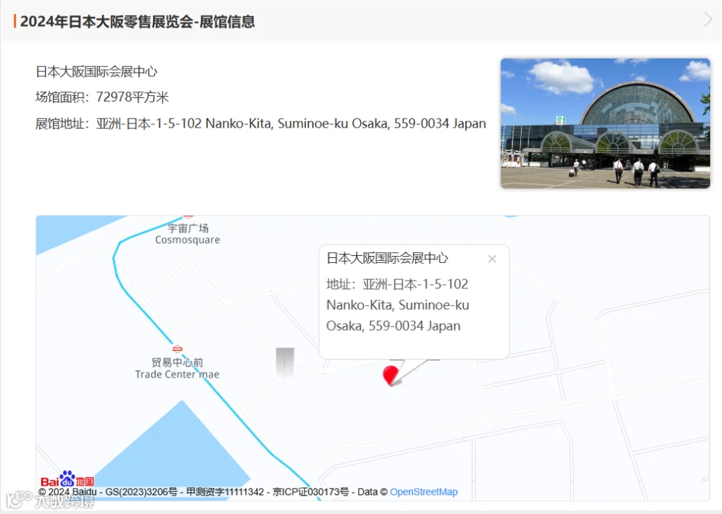722x514 pixels.
Task: Click the 大数跨境 watermark logo
Action: (50, 501)
